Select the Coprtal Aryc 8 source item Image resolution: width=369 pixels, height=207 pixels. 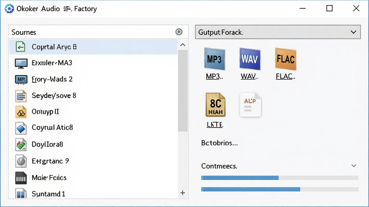(x=93, y=47)
